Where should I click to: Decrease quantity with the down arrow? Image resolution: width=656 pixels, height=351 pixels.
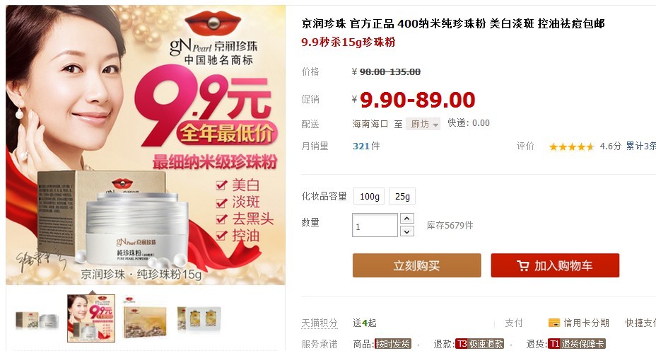click(407, 231)
